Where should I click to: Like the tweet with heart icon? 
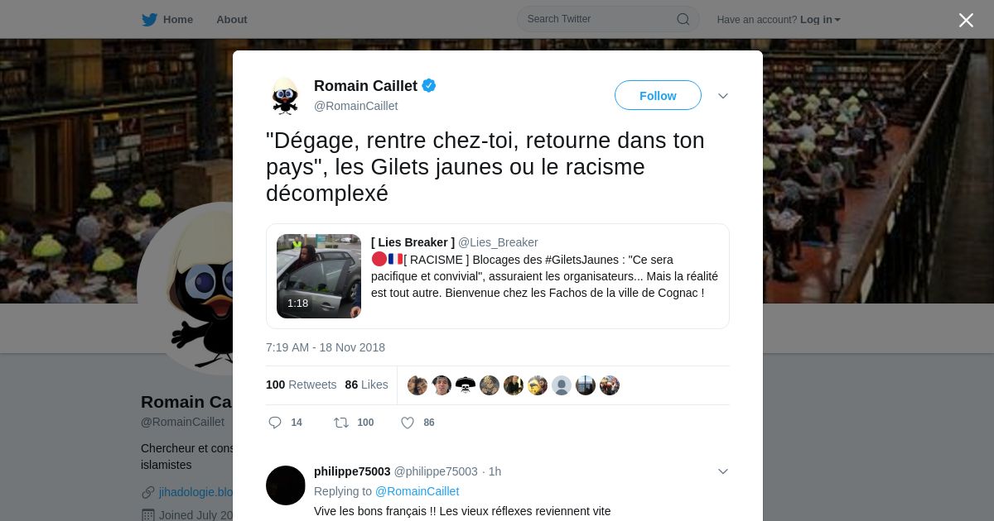(408, 423)
